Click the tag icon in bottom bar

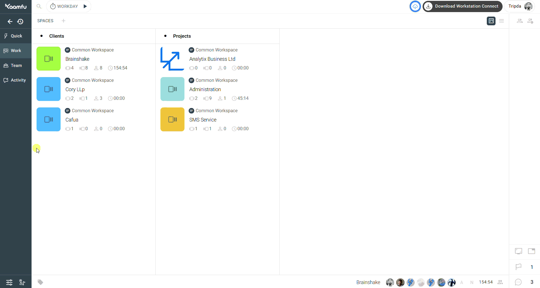pos(41,282)
